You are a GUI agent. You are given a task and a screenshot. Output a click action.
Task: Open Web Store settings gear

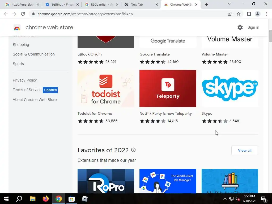(x=240, y=27)
